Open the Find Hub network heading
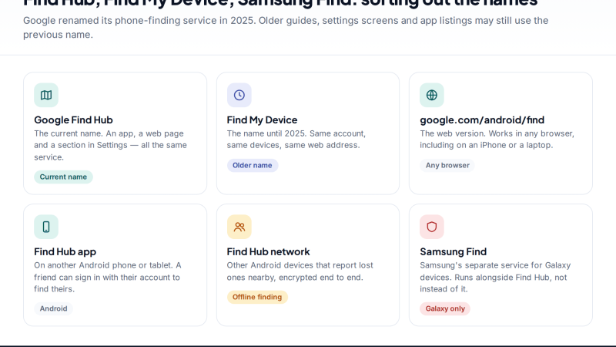The width and height of the screenshot is (616, 347). 268,251
